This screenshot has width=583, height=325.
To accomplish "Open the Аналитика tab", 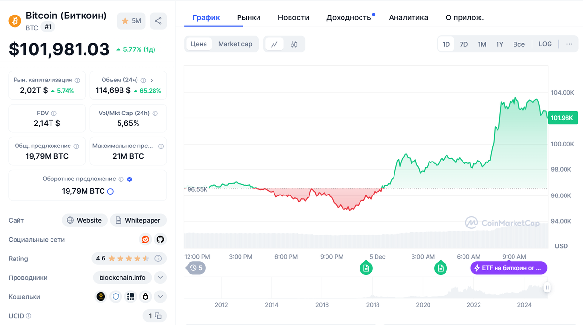I will click(408, 17).
